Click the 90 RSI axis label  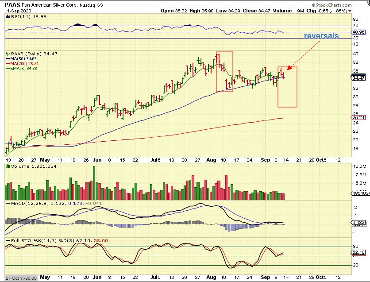click(355, 19)
